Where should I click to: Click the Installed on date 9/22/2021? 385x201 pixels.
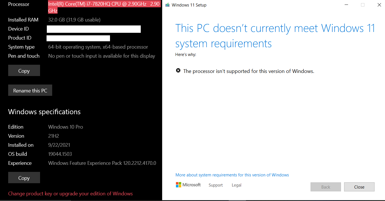point(59,145)
